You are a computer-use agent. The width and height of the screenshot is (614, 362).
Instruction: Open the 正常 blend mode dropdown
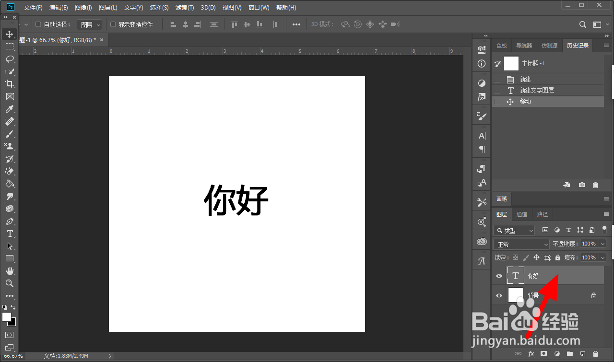tap(521, 245)
